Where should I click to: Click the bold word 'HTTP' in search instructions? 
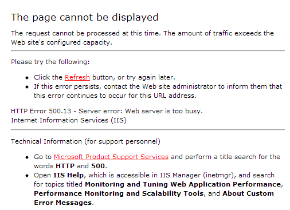[65, 166]
